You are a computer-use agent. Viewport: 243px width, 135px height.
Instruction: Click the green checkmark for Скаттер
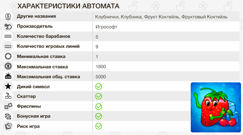pyautogui.click(x=99, y=96)
